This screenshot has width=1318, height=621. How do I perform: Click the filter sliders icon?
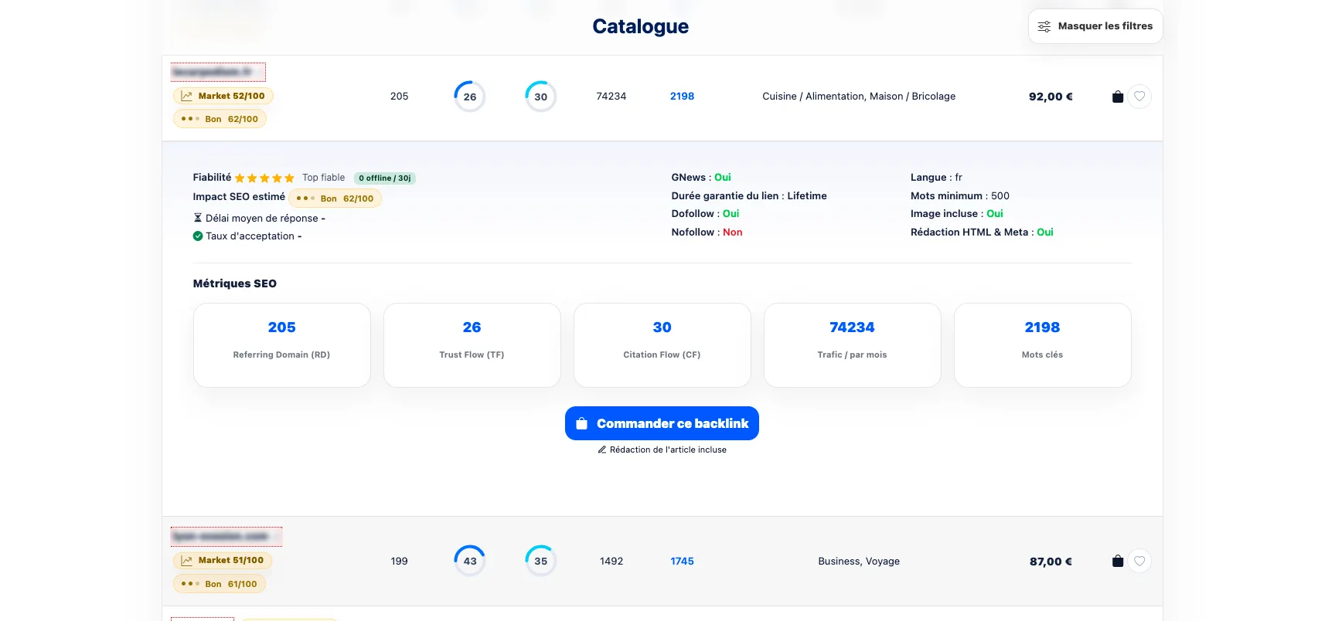pyautogui.click(x=1044, y=26)
